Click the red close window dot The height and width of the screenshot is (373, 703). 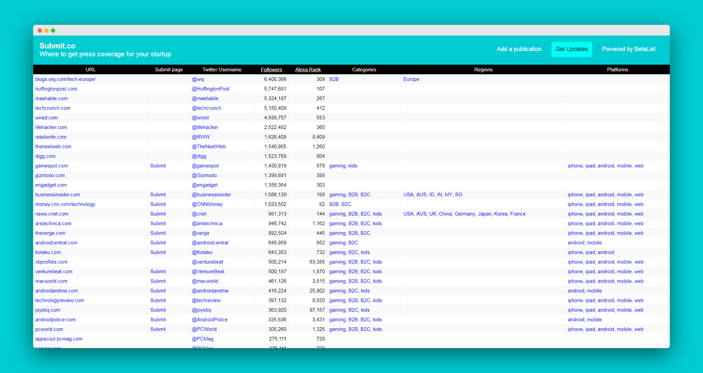point(40,30)
